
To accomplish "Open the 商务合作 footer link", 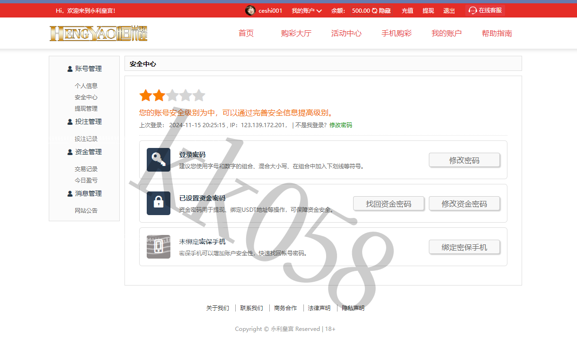I will pos(285,308).
